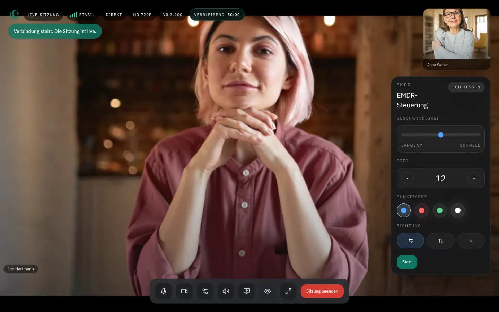Viewport: 499px width, 312px height.
Task: Click Sitzung beenden to end session
Action: [322, 291]
